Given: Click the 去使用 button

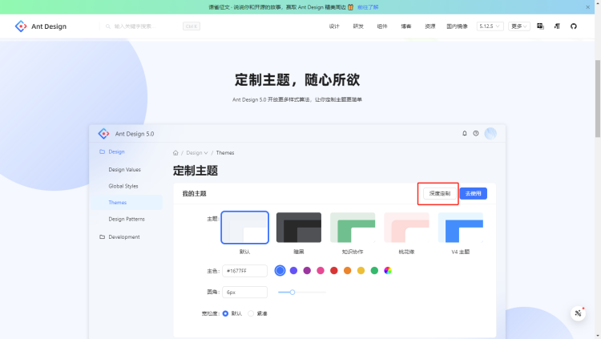Looking at the screenshot, I should (x=474, y=193).
